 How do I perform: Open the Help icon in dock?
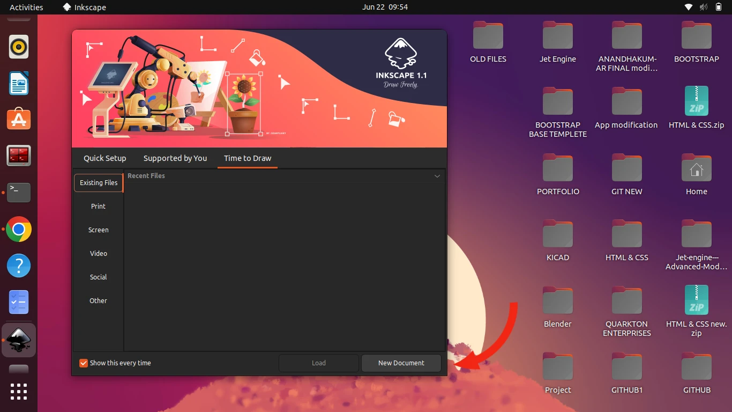19,266
